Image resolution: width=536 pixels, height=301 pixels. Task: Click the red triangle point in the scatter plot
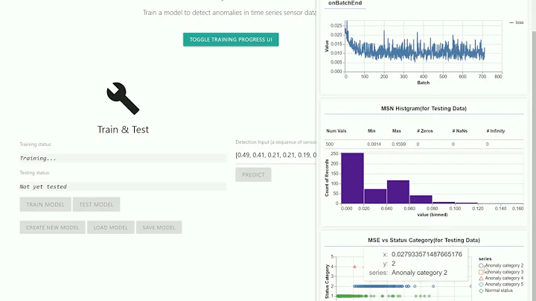(354, 267)
